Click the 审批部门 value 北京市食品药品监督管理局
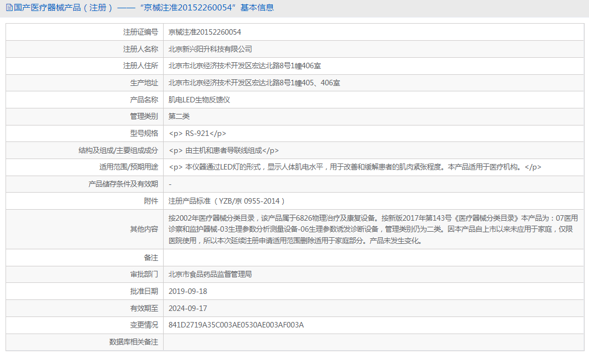 (210, 274)
